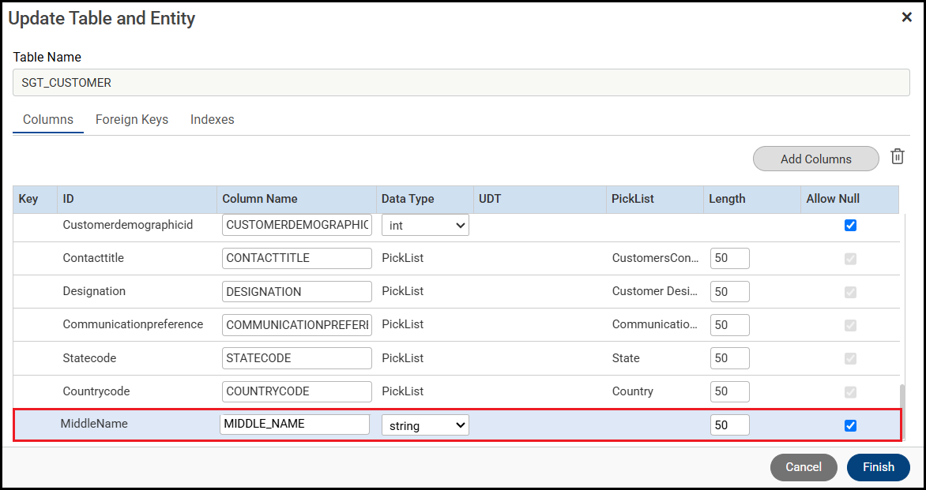Open the string data type dropdown

pos(425,425)
